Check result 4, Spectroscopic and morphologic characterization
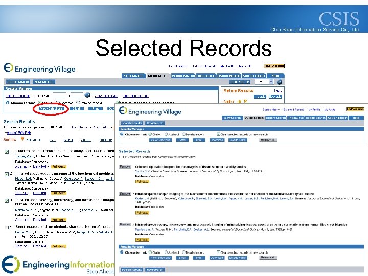This screenshot has width=368, height=276. (7, 227)
